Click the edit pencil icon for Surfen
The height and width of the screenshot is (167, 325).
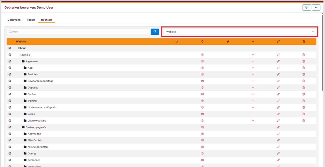(278, 94)
